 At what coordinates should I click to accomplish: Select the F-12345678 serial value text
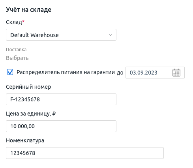coord(25,99)
